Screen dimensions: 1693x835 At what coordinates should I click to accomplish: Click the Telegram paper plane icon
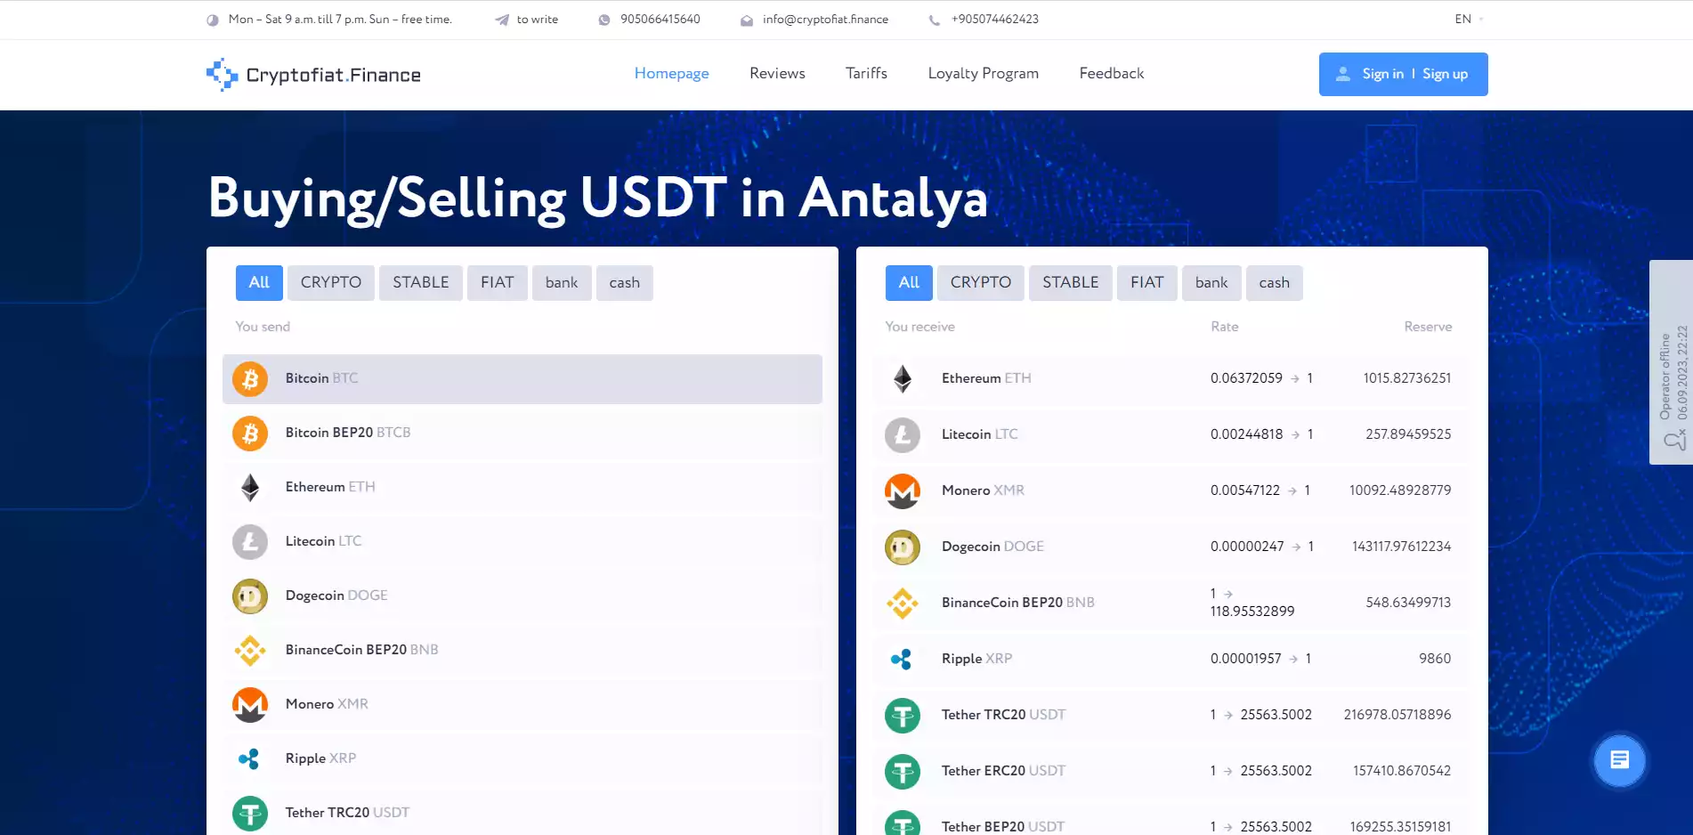point(502,20)
